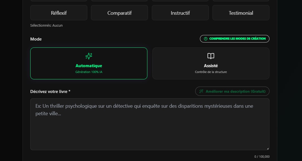Click the '0 / 100,000' character counter
This screenshot has height=161, width=302.
[262, 156]
